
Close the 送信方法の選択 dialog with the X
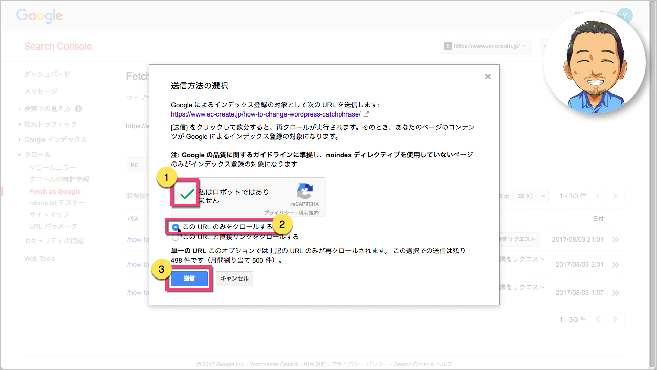tap(488, 77)
